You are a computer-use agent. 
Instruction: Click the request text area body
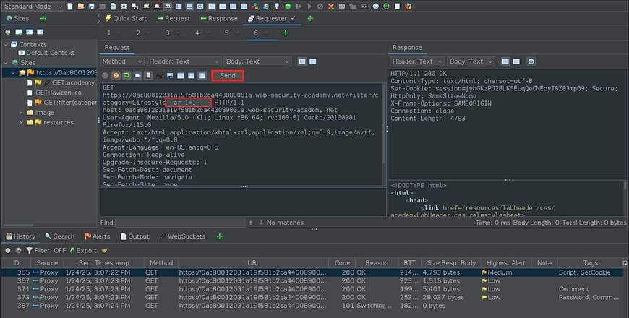241,134
